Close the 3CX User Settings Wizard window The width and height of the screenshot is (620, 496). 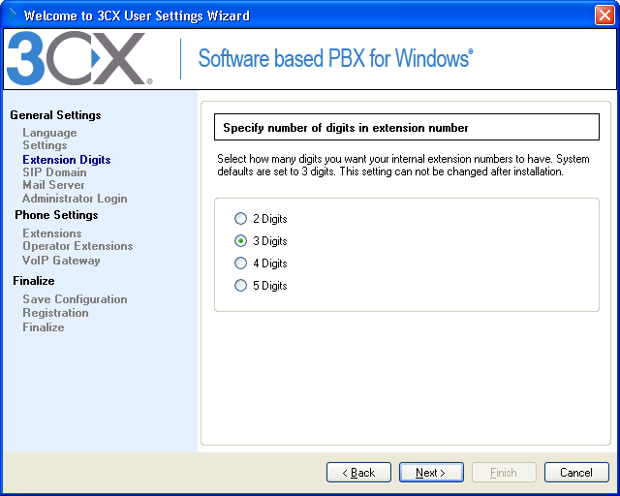point(603,15)
